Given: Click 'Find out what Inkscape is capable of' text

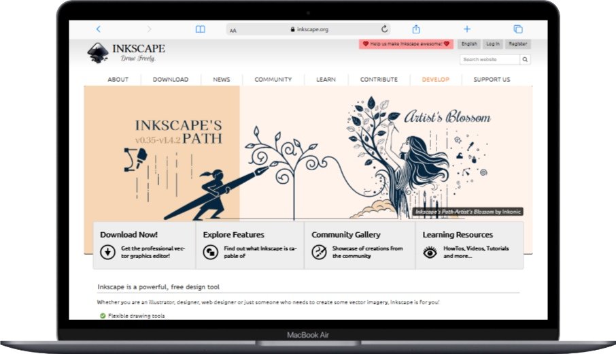Looking at the screenshot, I should [260, 252].
